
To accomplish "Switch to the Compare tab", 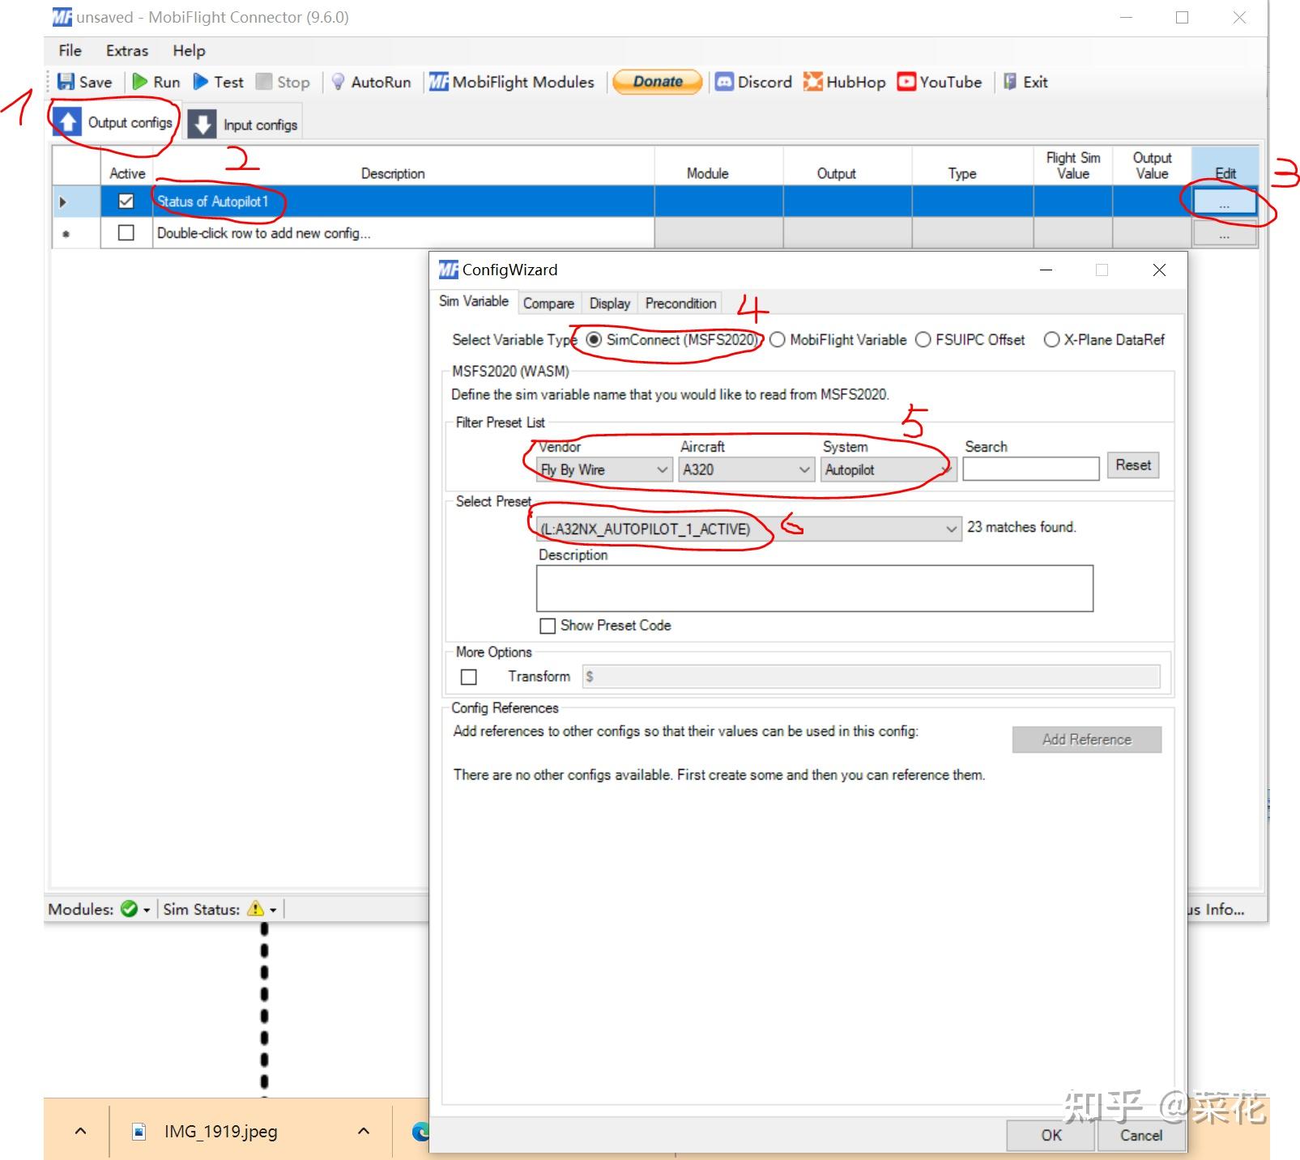I will click(548, 304).
